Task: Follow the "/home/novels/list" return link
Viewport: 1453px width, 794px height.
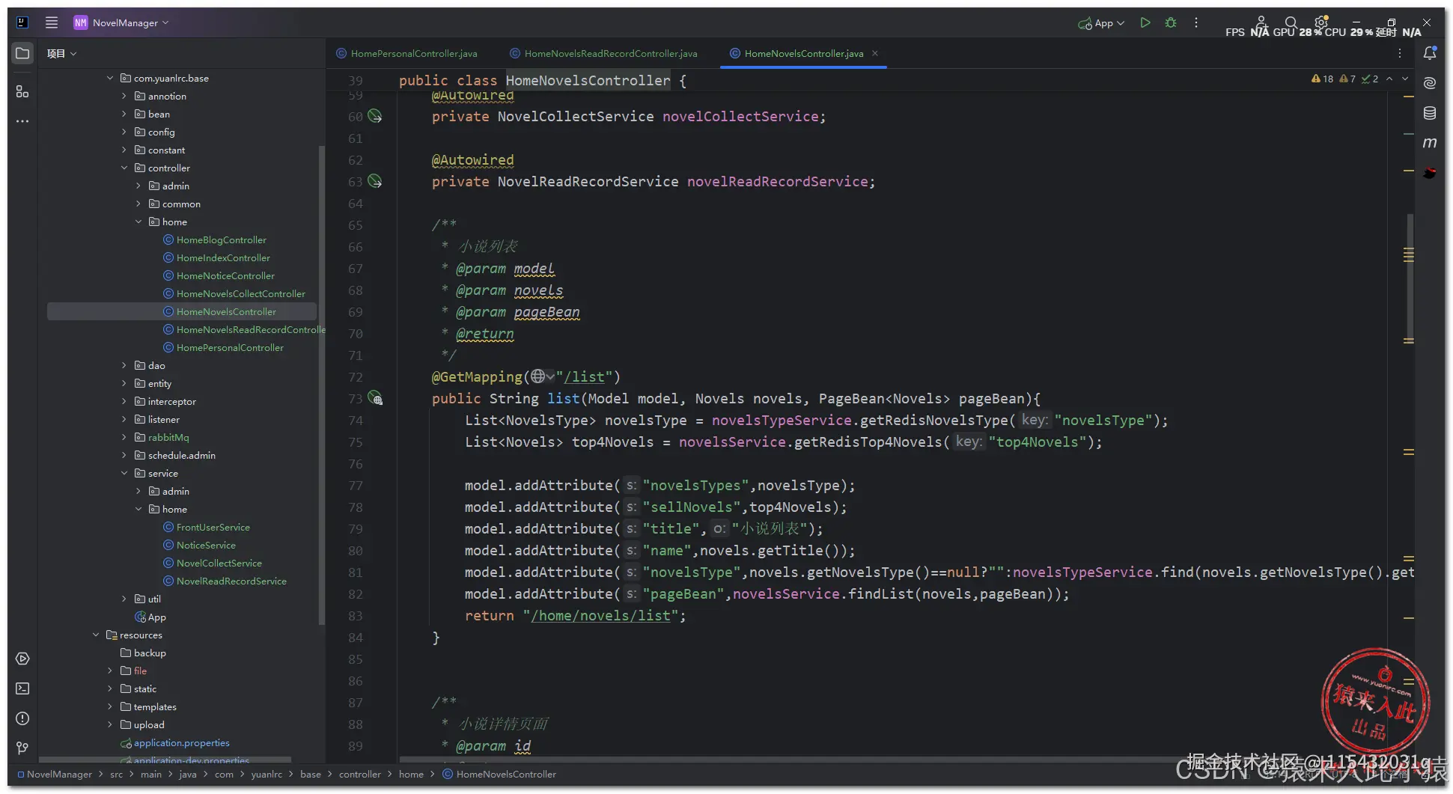Action: 600,616
